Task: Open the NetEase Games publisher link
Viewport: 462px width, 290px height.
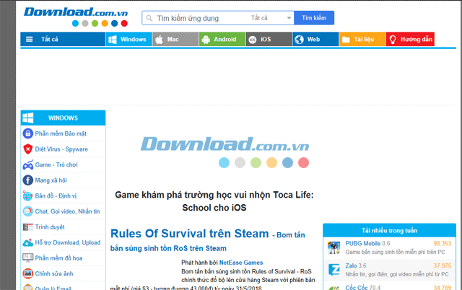Action: coord(240,263)
